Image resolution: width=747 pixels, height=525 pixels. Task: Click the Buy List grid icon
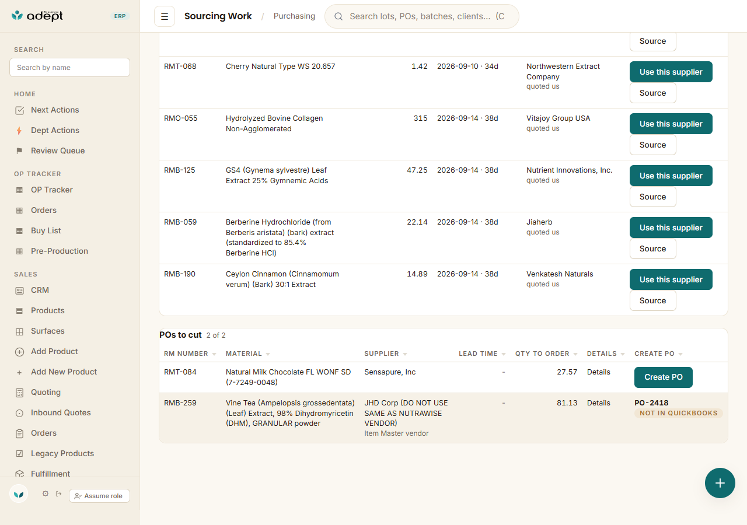[x=19, y=231]
